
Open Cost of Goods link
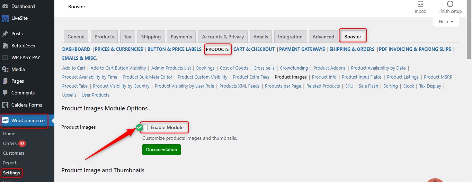(234, 68)
